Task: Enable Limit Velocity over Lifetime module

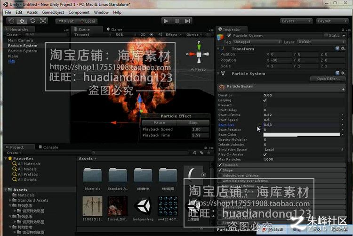Action: (220, 181)
